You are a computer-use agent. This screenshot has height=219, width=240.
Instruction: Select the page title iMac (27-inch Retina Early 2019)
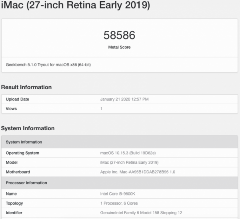(76, 5)
